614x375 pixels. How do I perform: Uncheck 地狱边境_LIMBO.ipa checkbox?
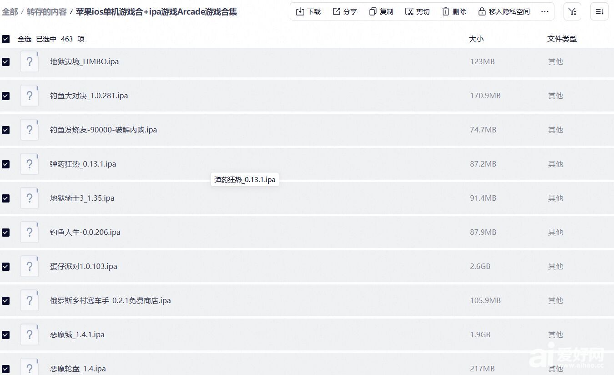tap(5, 62)
